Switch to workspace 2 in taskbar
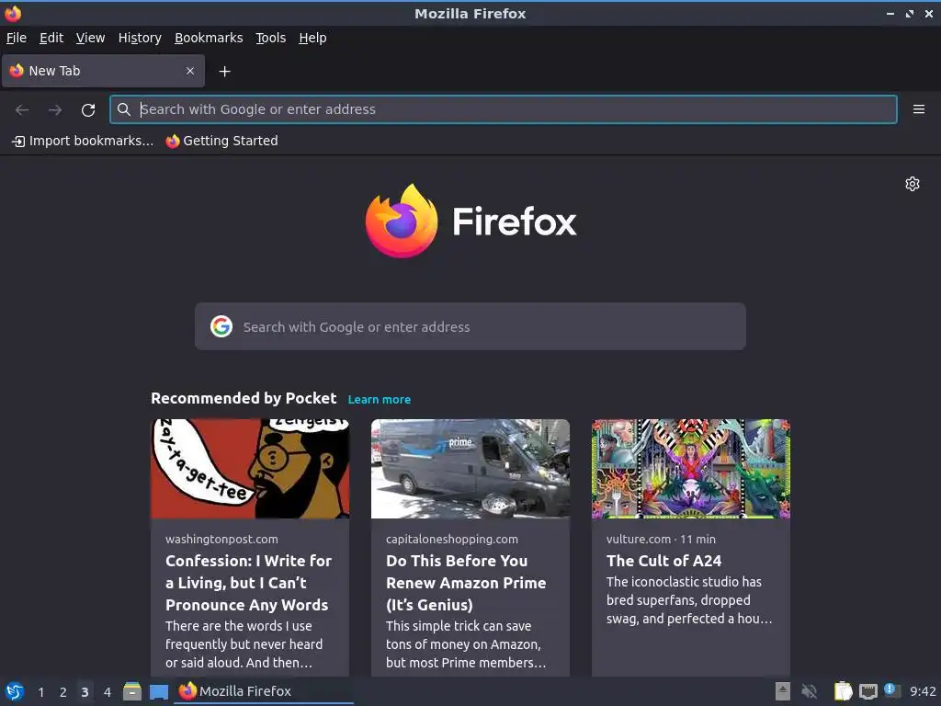 63,692
